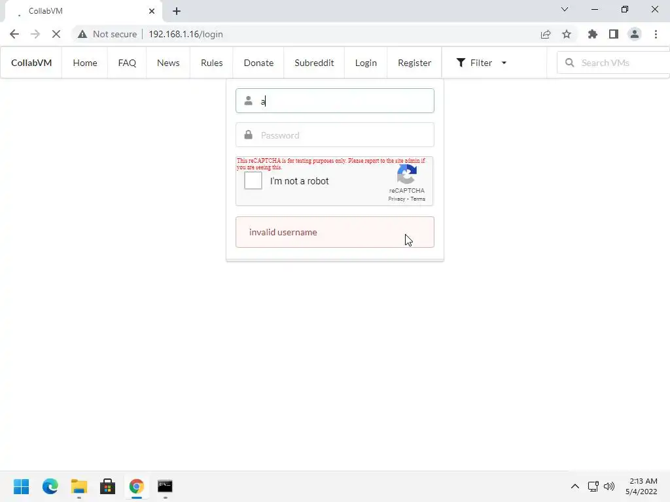670x502 pixels.
Task: Open the News page
Action: [x=168, y=63]
